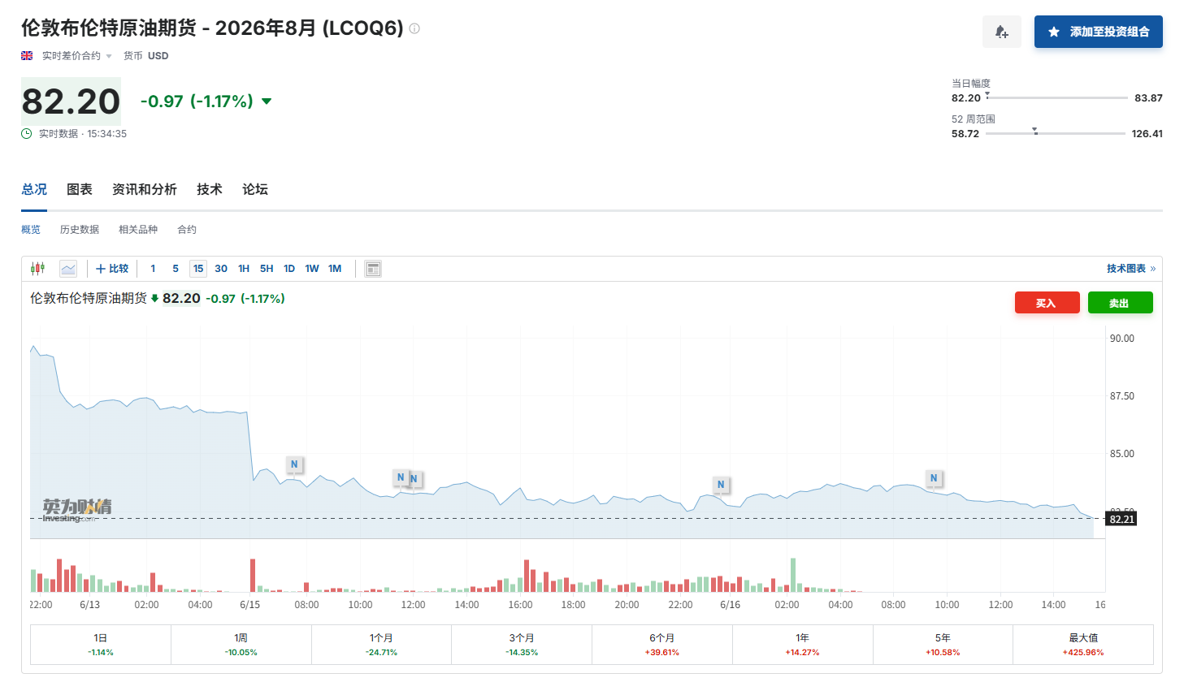The height and width of the screenshot is (682, 1184).
Task: Set chart interval to 1W
Action: coord(312,269)
